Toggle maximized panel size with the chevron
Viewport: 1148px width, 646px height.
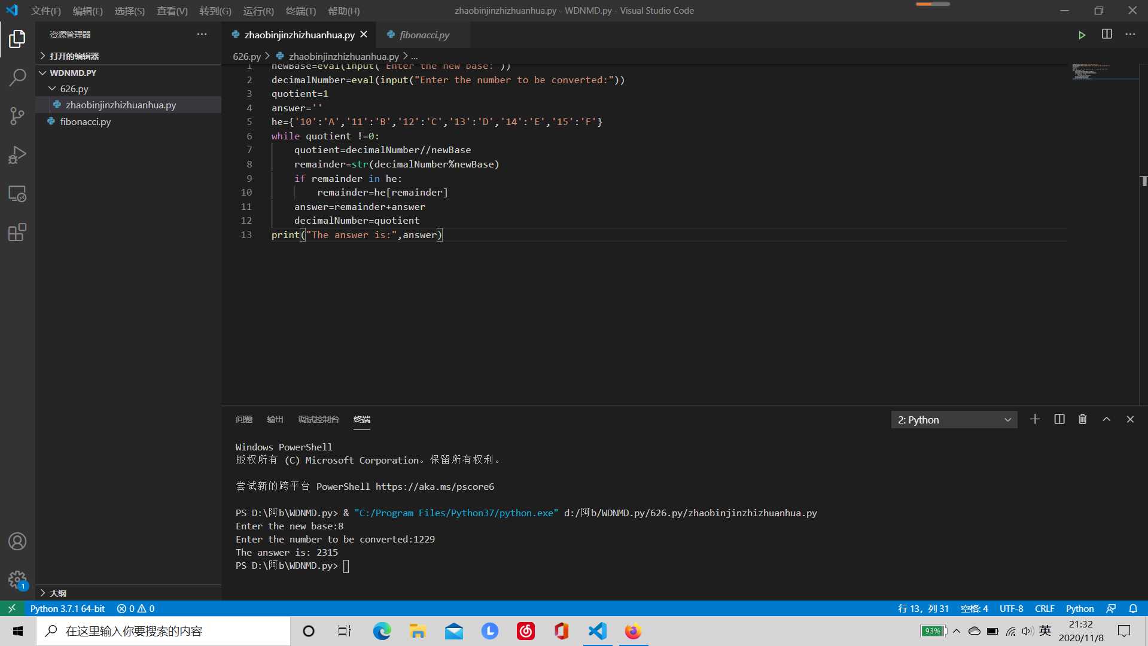click(x=1106, y=419)
